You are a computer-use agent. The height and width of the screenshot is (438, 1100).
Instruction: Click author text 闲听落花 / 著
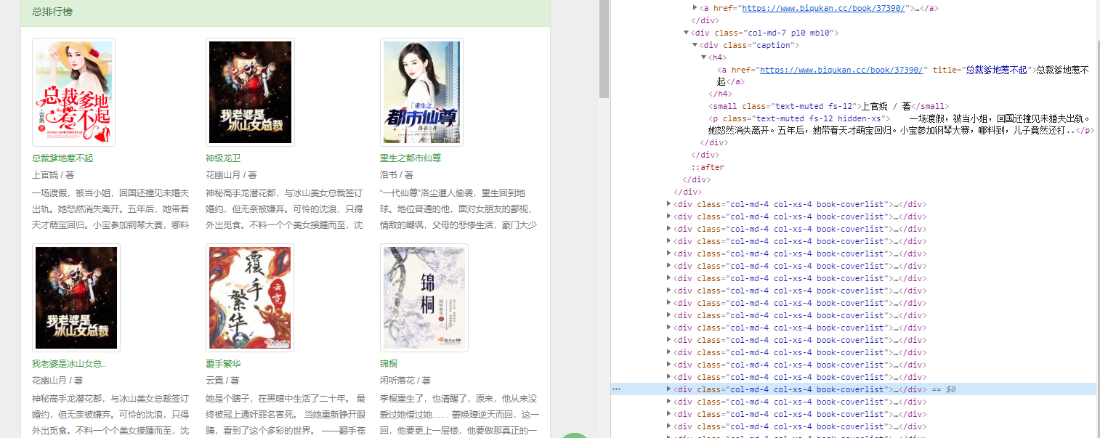coord(405,381)
